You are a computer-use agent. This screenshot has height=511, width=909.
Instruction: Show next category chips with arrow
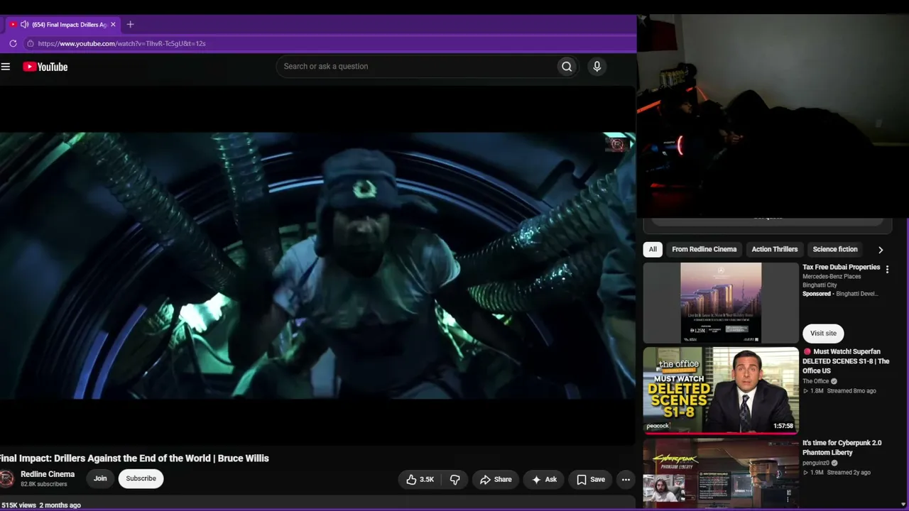(x=881, y=250)
